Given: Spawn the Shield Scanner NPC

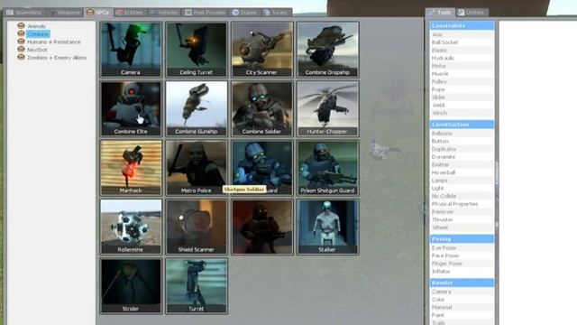Looking at the screenshot, I should [x=197, y=227].
